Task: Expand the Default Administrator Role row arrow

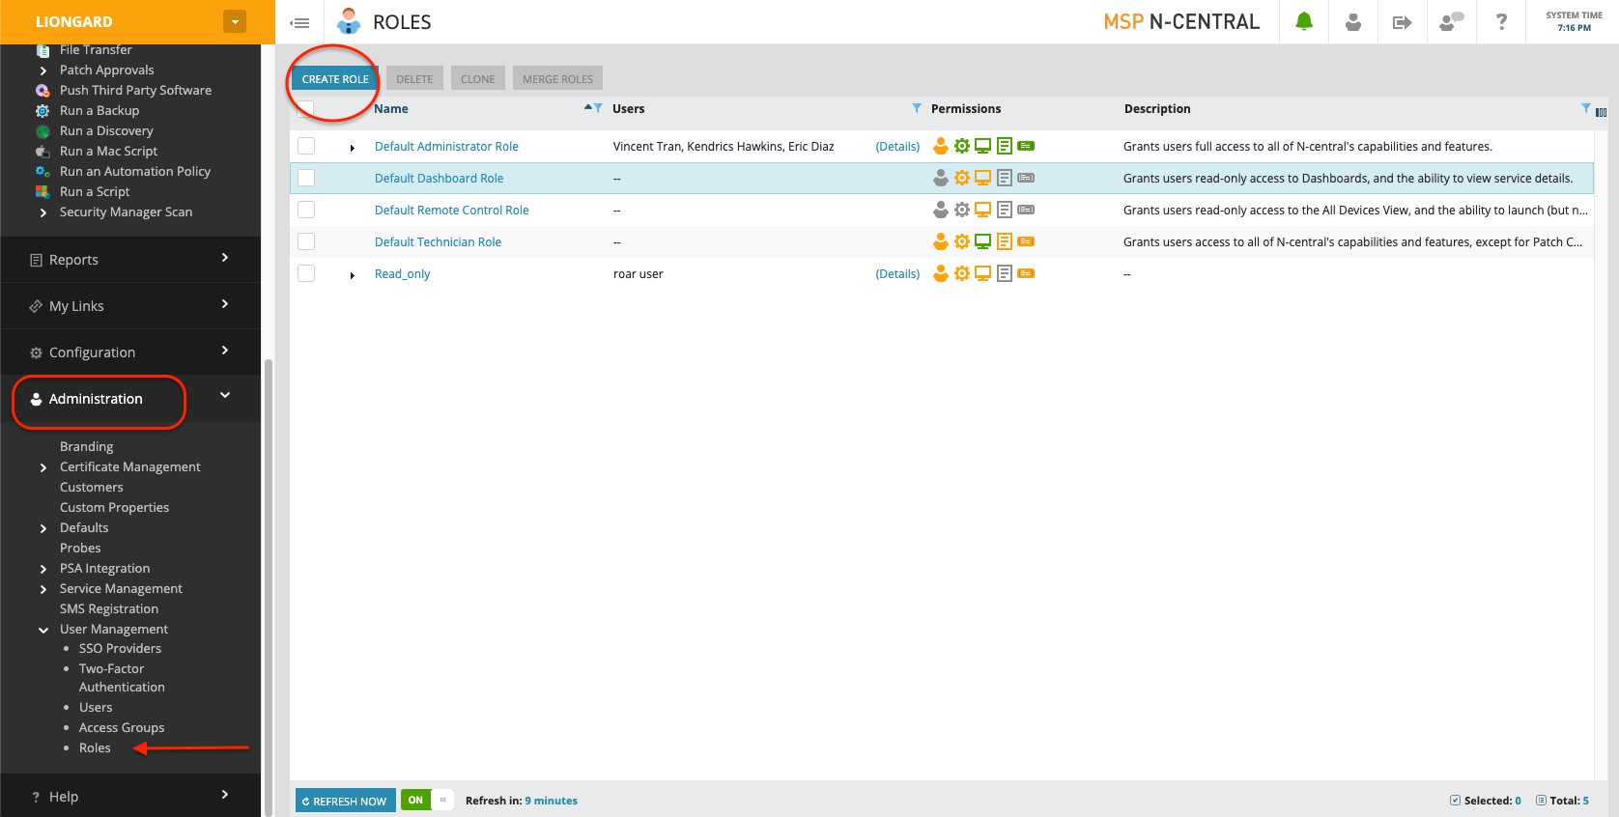Action: click(x=353, y=148)
